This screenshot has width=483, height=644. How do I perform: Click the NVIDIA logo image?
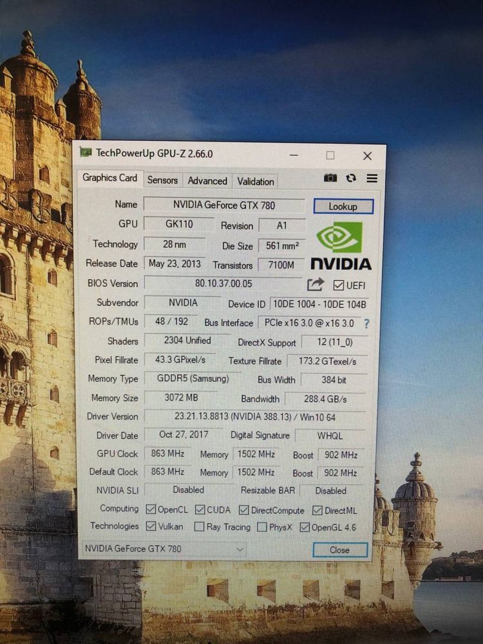click(341, 246)
